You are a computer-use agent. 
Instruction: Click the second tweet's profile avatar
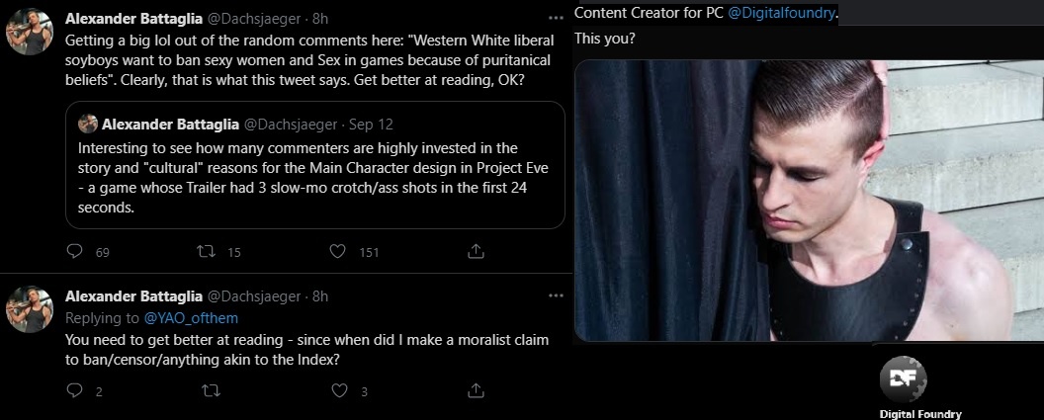point(30,309)
